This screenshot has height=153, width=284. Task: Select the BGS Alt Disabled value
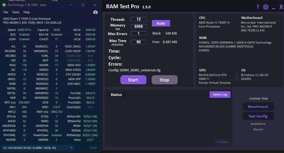(56, 34)
